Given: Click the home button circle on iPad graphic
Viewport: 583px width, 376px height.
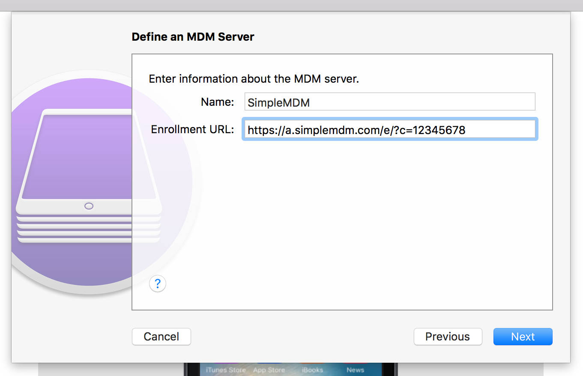Looking at the screenshot, I should (x=89, y=206).
